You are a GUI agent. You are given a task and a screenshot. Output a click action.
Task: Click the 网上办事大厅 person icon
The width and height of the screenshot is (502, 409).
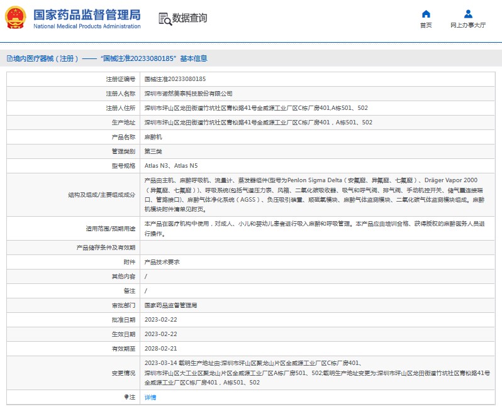468,14
